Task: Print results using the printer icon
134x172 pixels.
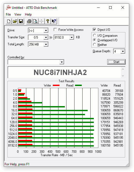Action: pos(29,21)
